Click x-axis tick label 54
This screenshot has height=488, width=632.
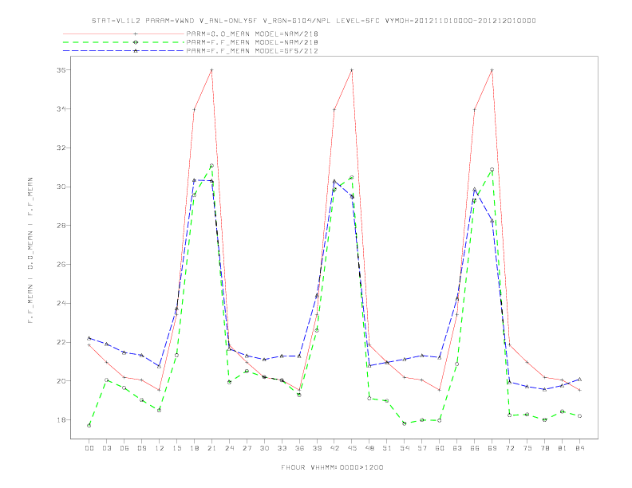pos(405,448)
